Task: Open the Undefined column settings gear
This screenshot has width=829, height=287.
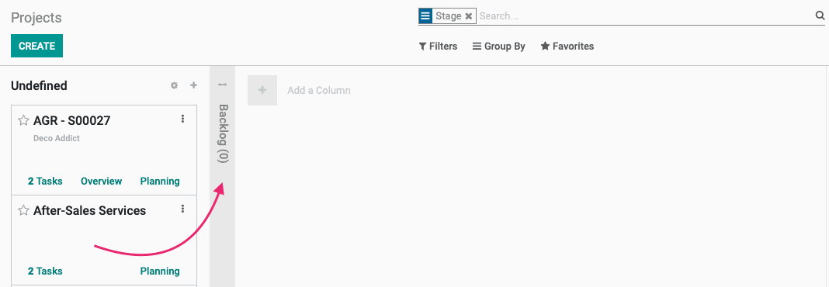Action: 174,85
